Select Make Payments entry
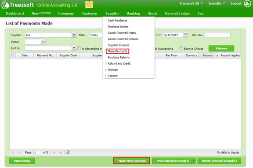 pos(117,51)
